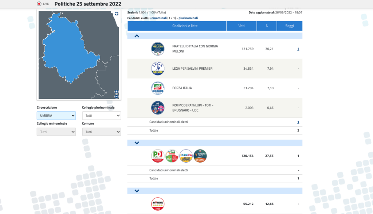Click the Fratelli d'Italia Meloni logo
Viewport: 373px width, 214px height.
coord(158,49)
